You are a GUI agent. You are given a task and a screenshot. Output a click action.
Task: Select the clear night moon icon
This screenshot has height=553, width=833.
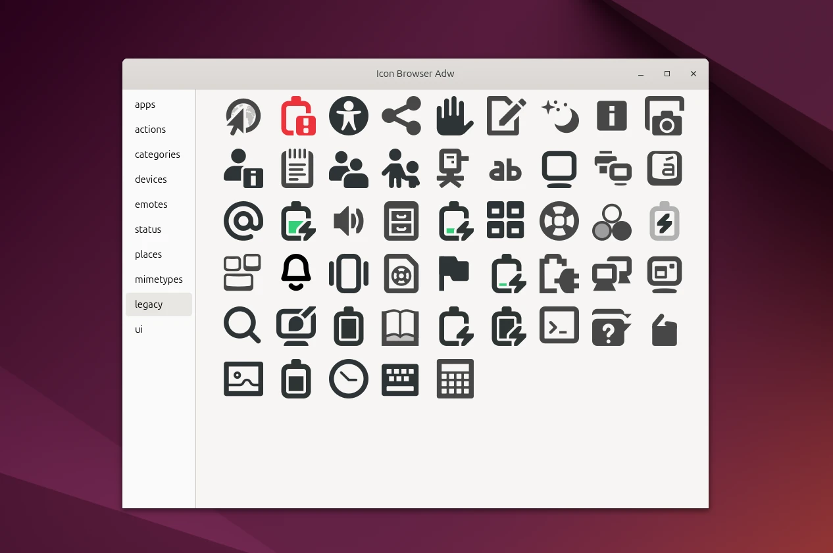[x=559, y=116]
